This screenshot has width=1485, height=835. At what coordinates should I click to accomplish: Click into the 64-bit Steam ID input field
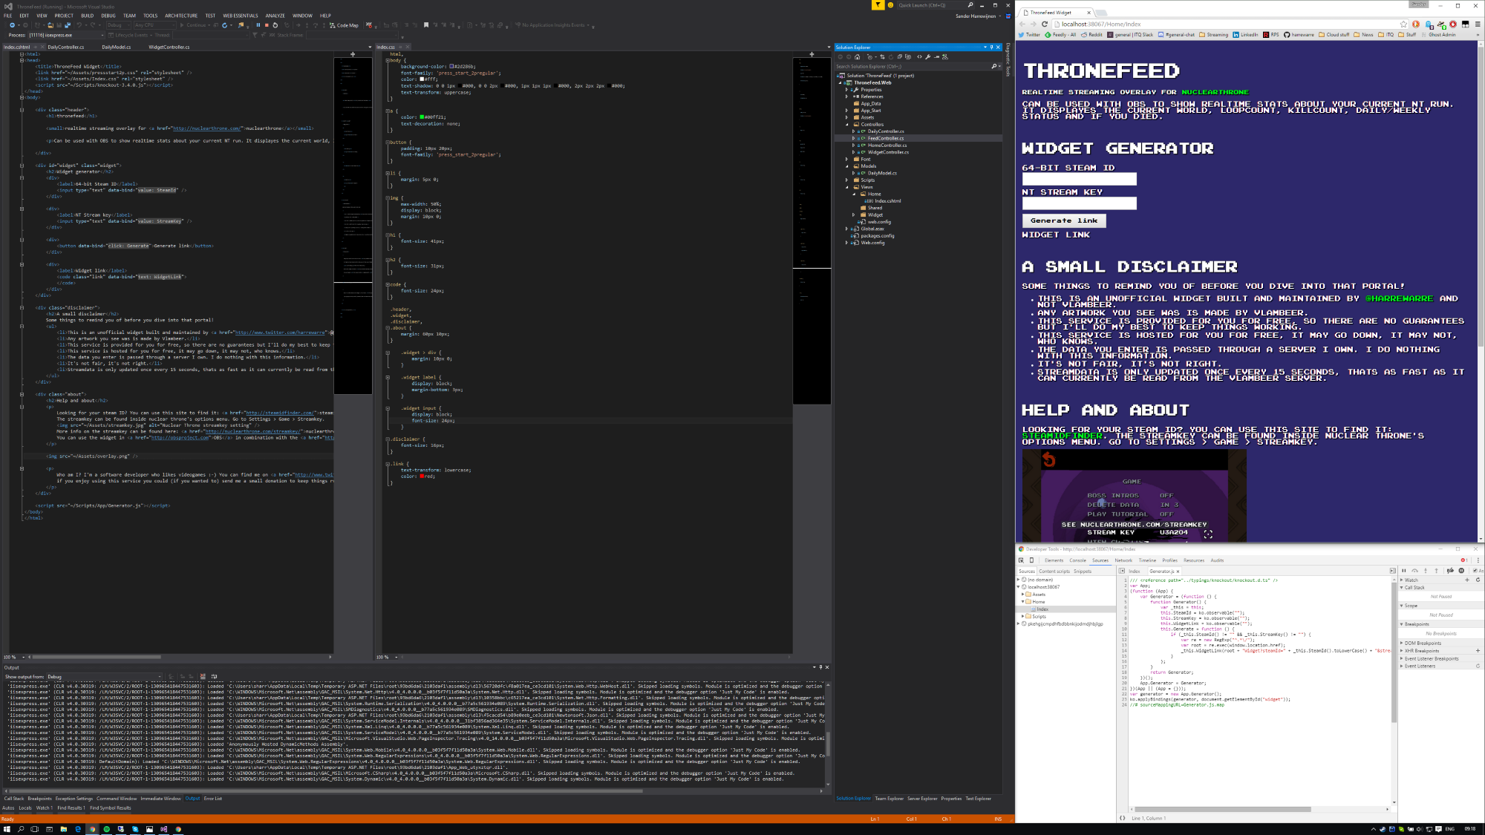coord(1079,179)
